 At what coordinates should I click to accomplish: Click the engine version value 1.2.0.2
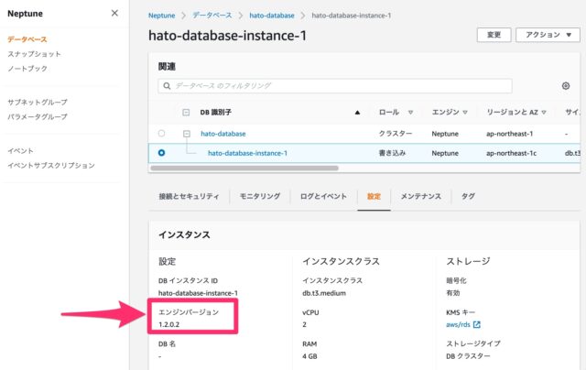(168, 324)
